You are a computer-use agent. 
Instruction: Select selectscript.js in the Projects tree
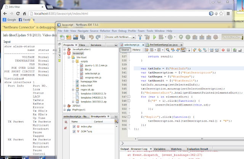point(92,73)
